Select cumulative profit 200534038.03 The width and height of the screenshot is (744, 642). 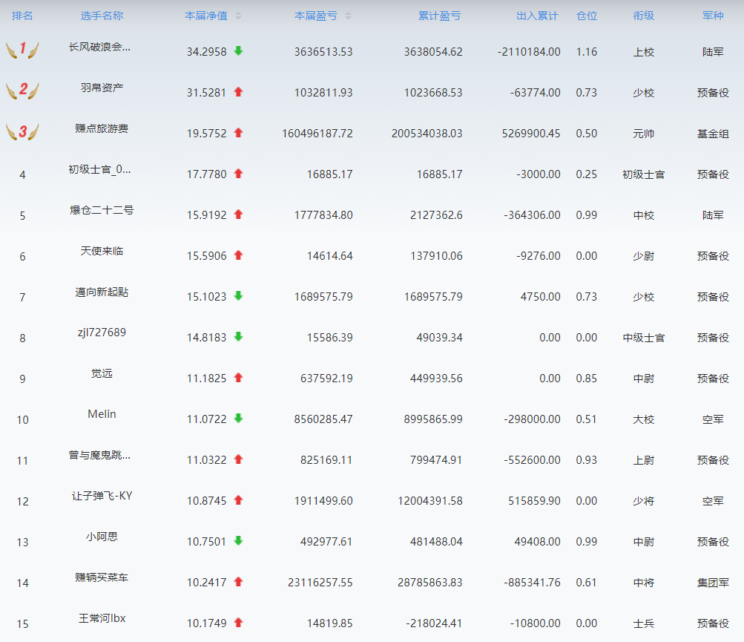click(x=427, y=134)
